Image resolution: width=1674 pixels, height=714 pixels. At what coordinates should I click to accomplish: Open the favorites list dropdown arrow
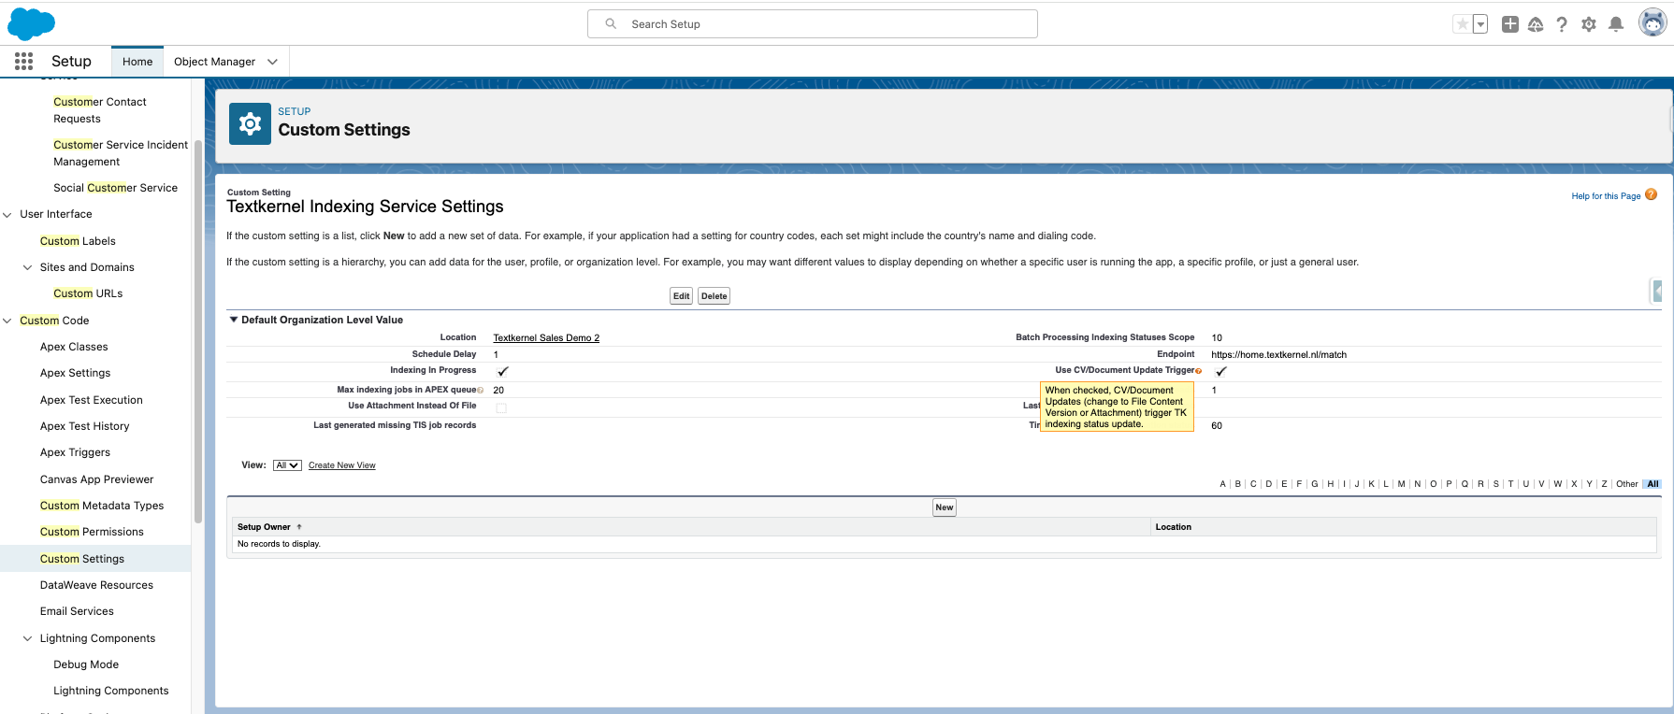pyautogui.click(x=1480, y=24)
